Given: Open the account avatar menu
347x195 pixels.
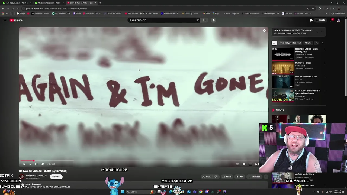Looking at the screenshot, I should [x=339, y=20].
